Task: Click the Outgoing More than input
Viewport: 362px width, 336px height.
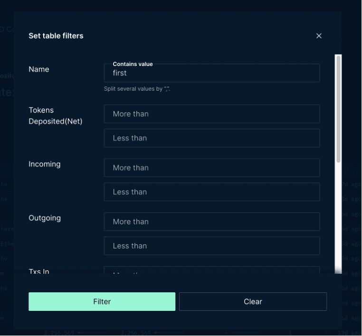Action: 211,222
